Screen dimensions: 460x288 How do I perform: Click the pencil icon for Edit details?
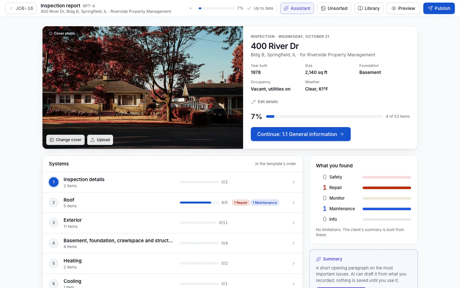(x=254, y=102)
